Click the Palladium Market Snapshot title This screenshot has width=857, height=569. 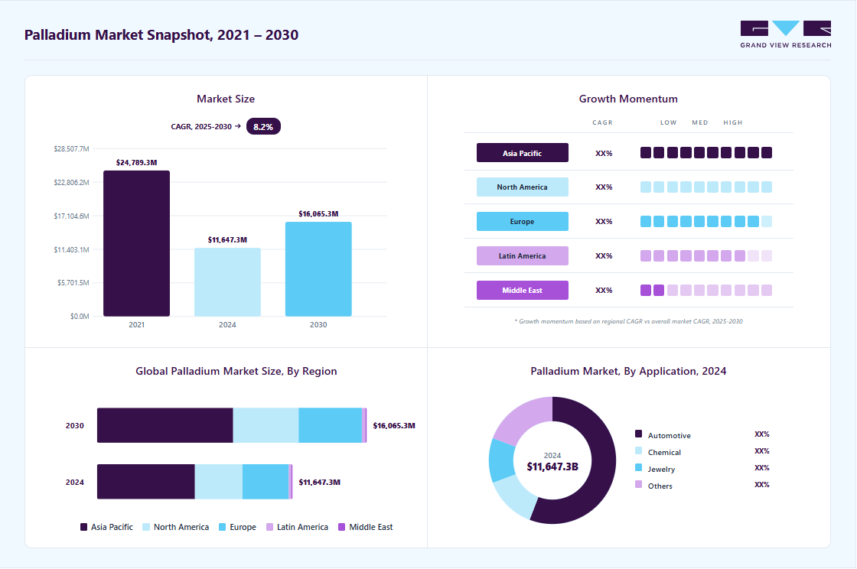[x=161, y=35]
